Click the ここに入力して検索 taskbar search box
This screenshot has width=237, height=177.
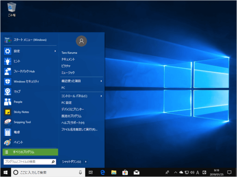[x=48, y=172]
